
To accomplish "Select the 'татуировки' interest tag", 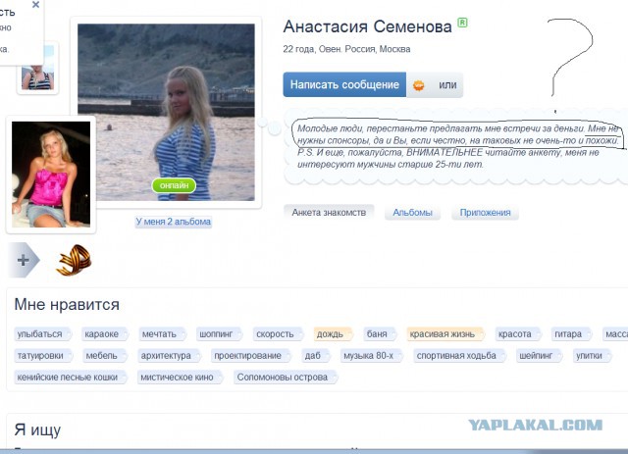I will [43, 356].
